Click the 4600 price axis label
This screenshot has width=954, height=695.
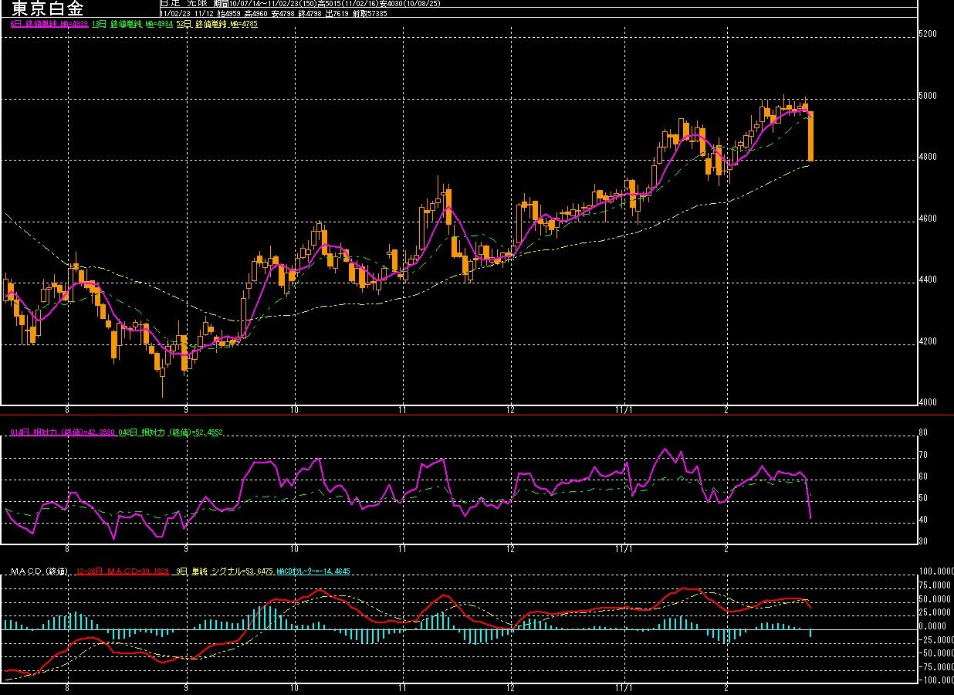click(928, 219)
